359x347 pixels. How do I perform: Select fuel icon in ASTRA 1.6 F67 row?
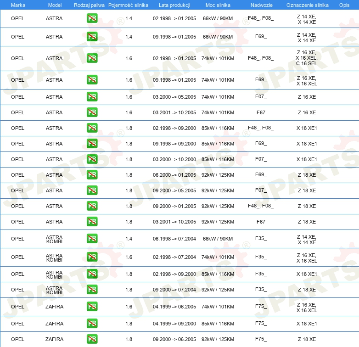coord(92,112)
